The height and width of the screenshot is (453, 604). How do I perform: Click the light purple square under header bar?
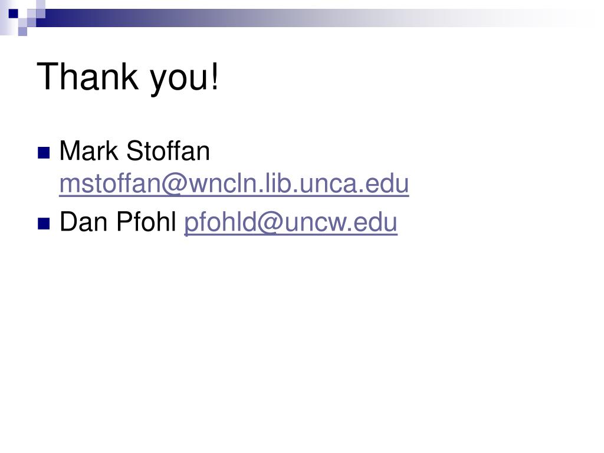click(x=22, y=31)
